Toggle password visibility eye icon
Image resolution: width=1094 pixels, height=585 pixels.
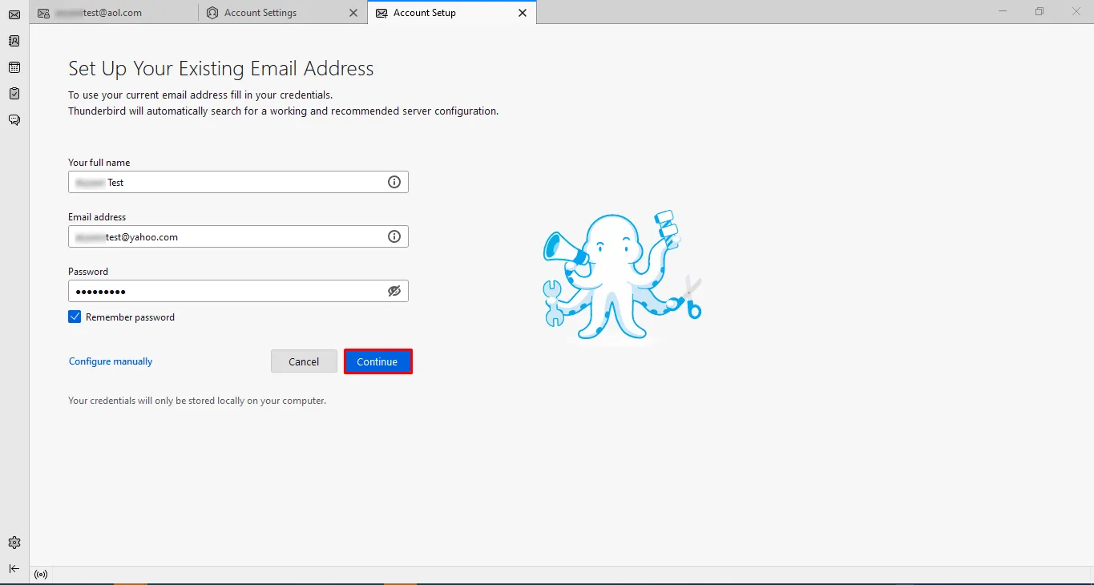(x=394, y=291)
